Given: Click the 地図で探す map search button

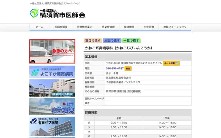Looking at the screenshot, I should pyautogui.click(x=112, y=41).
